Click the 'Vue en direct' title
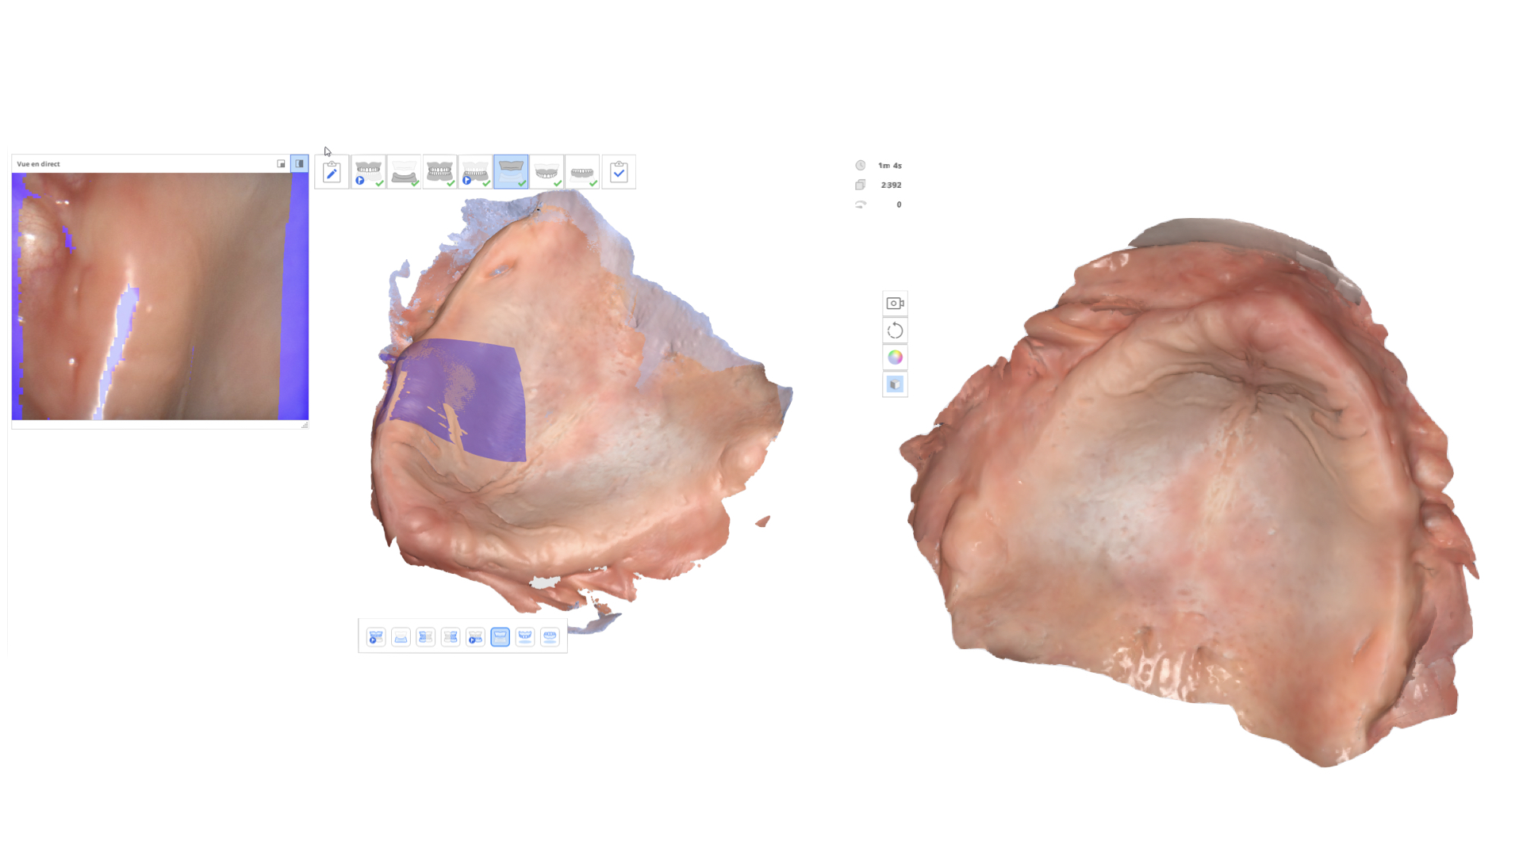Screen dimensions: 1523x856 coord(38,164)
